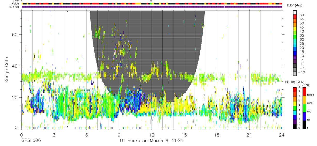The width and height of the screenshot is (317, 146).
Task: Click the '30' ELEV legend value
Action: point(301,39)
